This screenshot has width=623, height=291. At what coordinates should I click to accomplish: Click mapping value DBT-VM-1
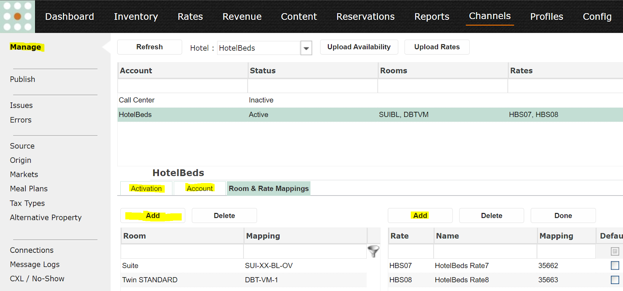[x=261, y=280]
